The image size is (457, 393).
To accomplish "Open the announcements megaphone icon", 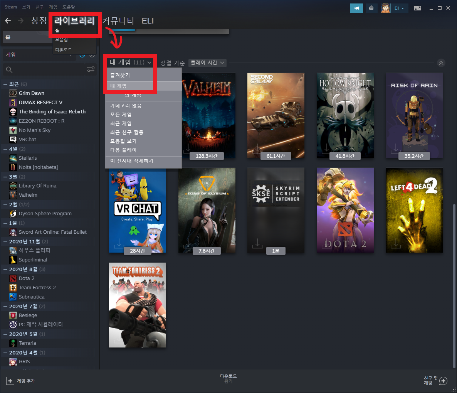I will 356,8.
